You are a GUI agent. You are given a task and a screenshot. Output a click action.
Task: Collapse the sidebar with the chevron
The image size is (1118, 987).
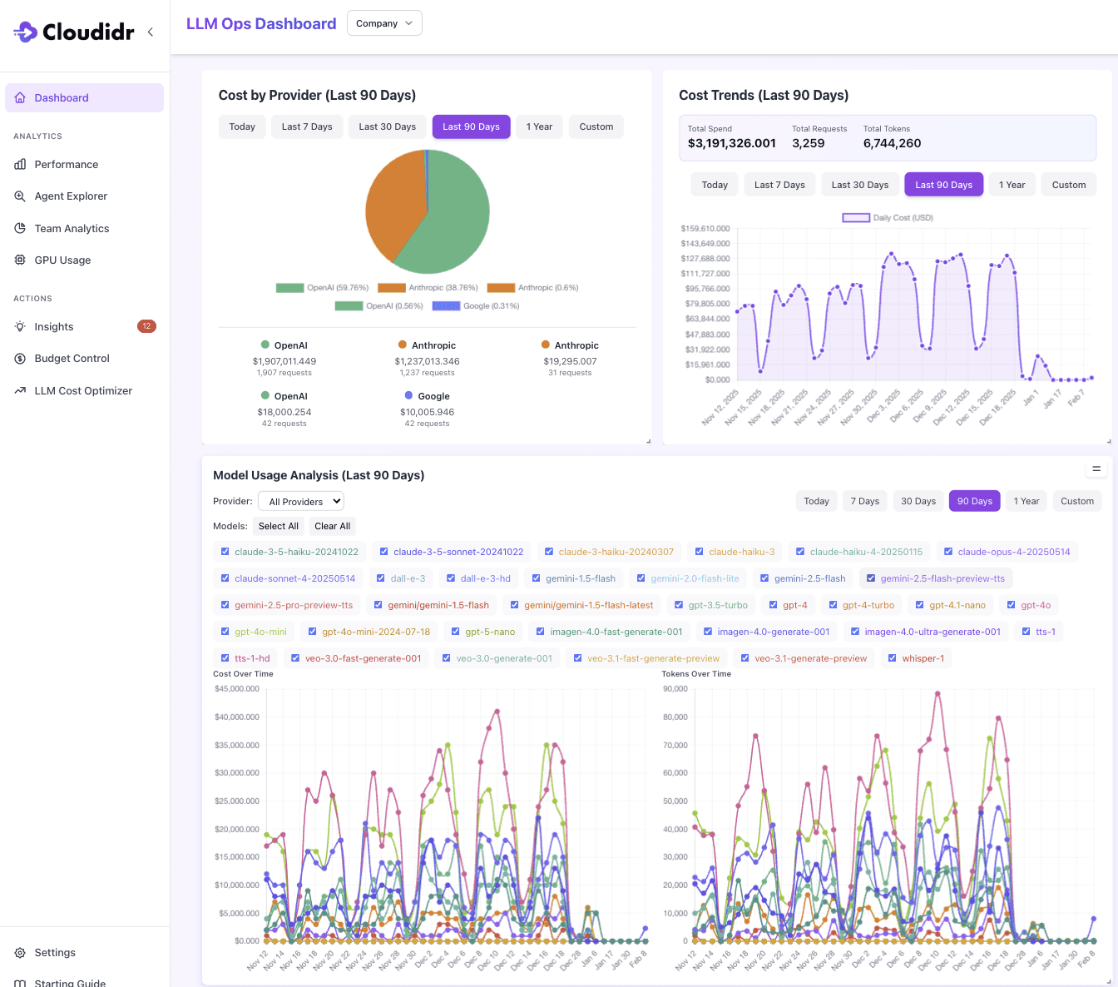coord(151,32)
